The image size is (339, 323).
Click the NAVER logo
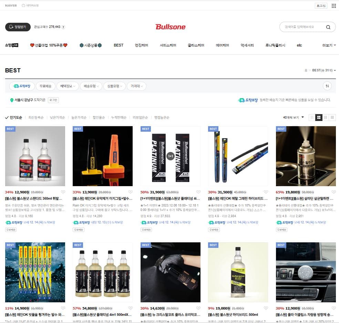pyautogui.click(x=11, y=6)
